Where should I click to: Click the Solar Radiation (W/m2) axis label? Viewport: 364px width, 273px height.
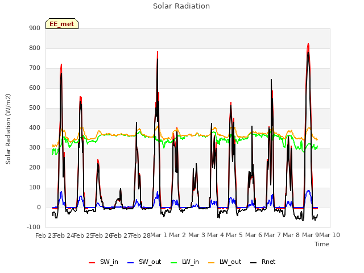(x=8, y=129)
